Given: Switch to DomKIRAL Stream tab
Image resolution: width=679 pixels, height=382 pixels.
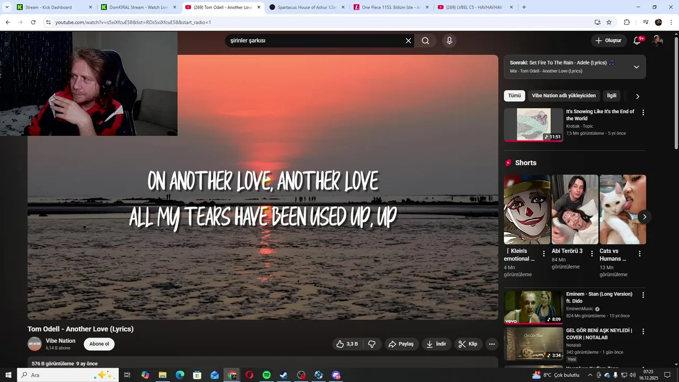Looking at the screenshot, I should pos(138,7).
